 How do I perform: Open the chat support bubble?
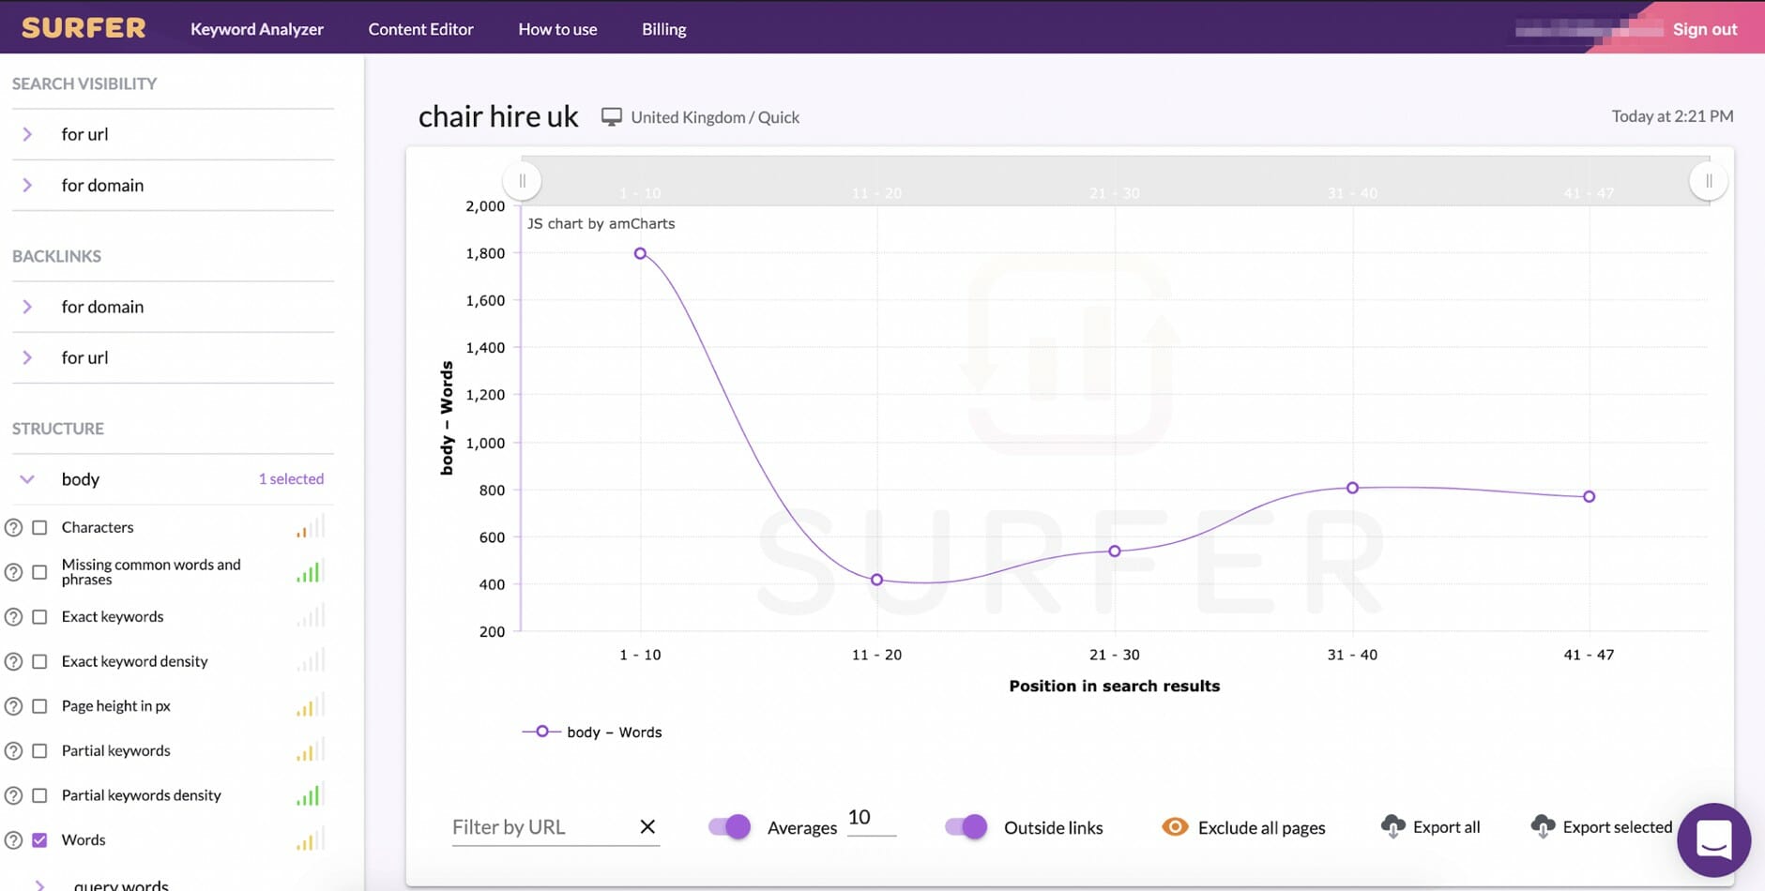pos(1713,839)
